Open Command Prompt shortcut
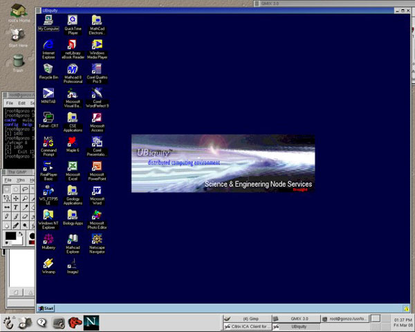The image size is (415, 332). coord(48,147)
